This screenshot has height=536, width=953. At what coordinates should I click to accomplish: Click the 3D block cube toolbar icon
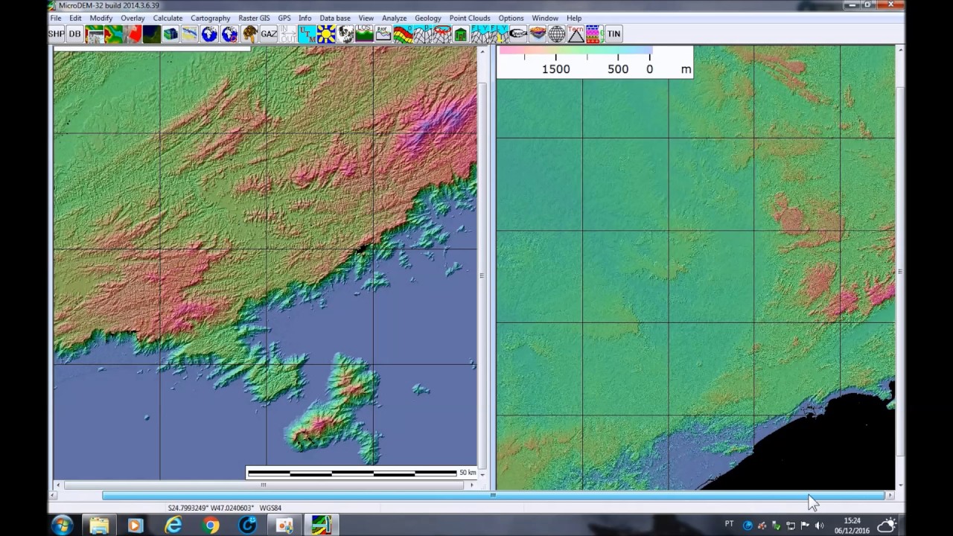coord(170,33)
